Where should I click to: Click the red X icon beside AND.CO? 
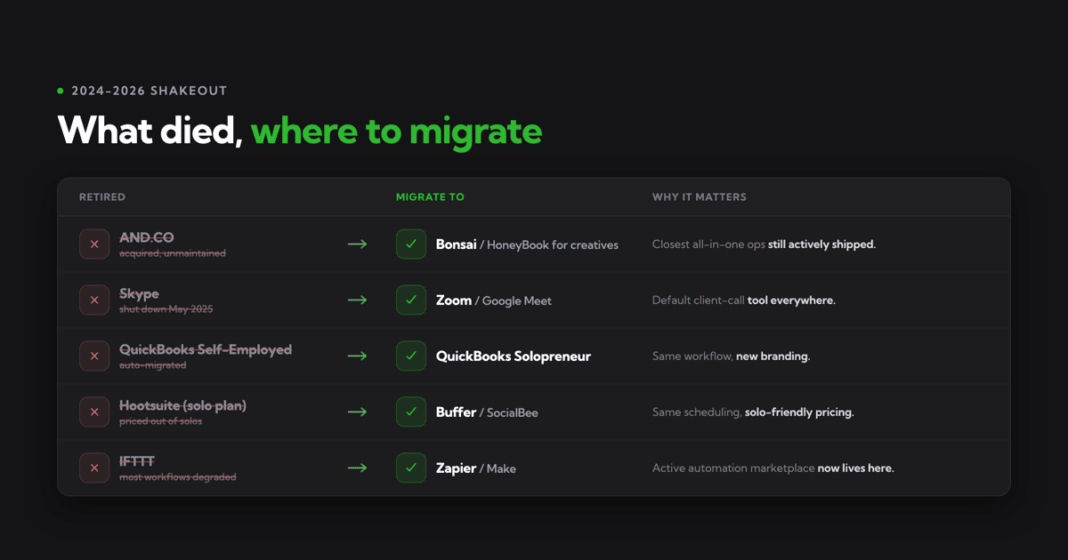point(94,244)
